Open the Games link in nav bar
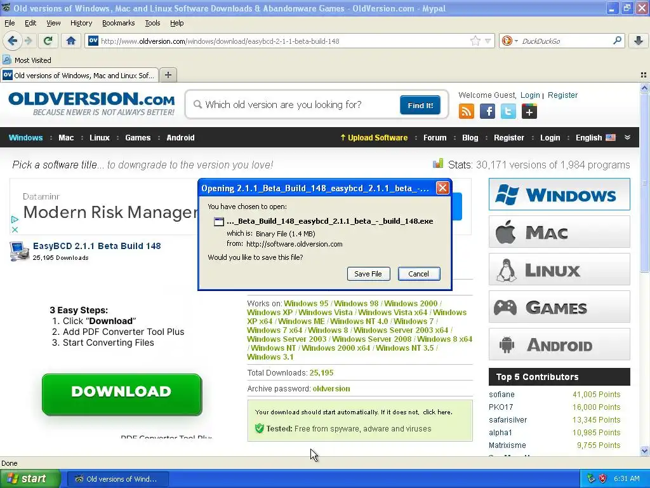 [138, 138]
